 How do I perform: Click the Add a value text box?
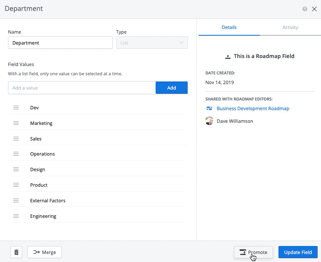coord(82,88)
